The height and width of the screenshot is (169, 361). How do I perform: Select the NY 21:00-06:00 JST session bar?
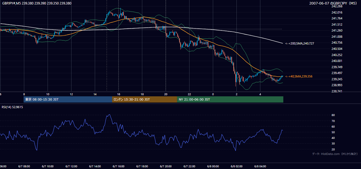[x=230, y=99]
